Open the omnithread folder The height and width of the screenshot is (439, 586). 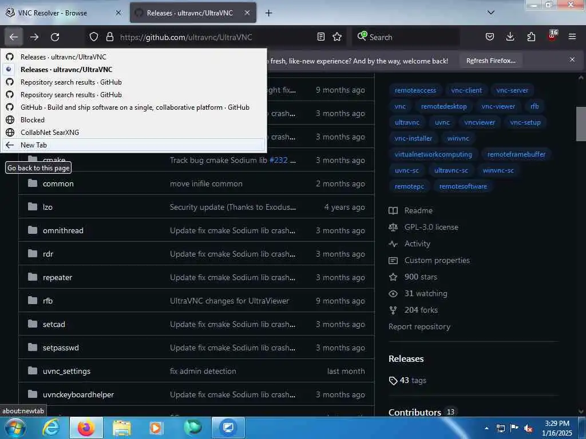(x=63, y=231)
